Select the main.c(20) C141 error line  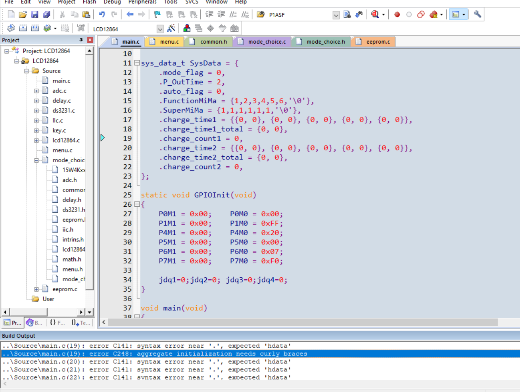(x=260, y=361)
